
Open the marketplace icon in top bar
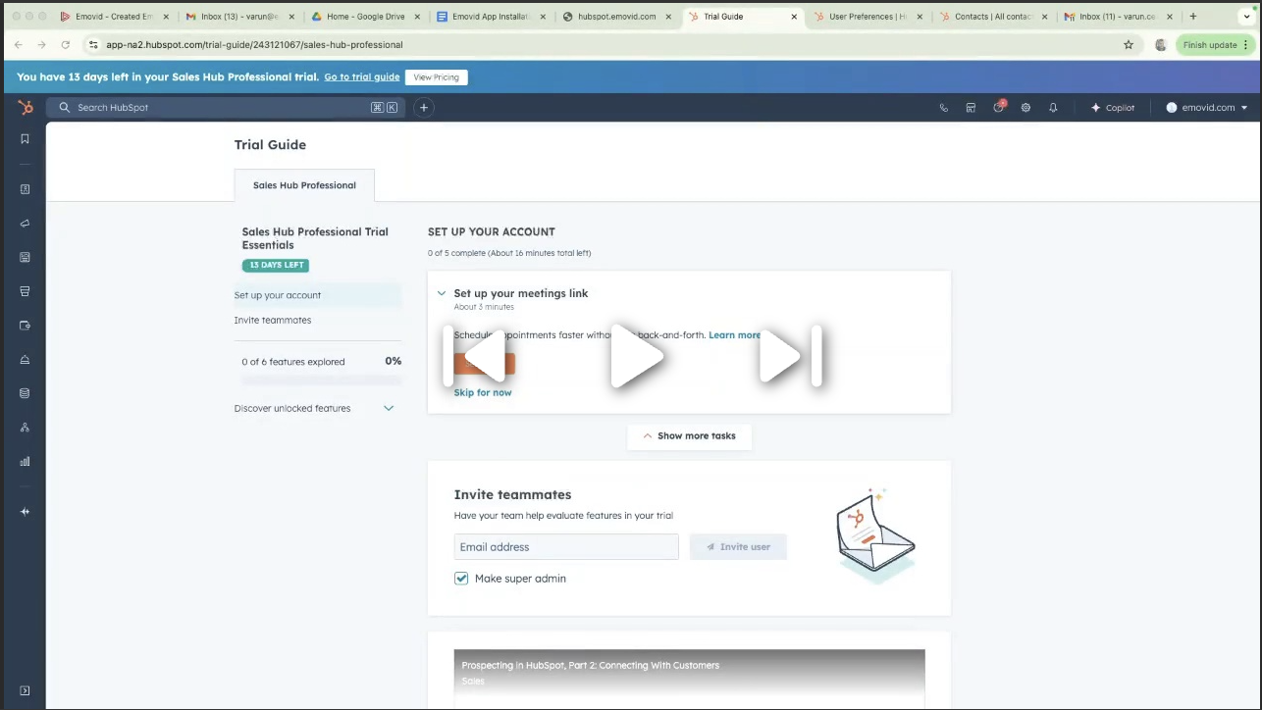(x=971, y=108)
